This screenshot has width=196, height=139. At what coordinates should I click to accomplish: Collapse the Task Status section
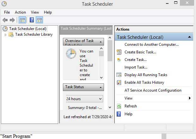(101, 87)
